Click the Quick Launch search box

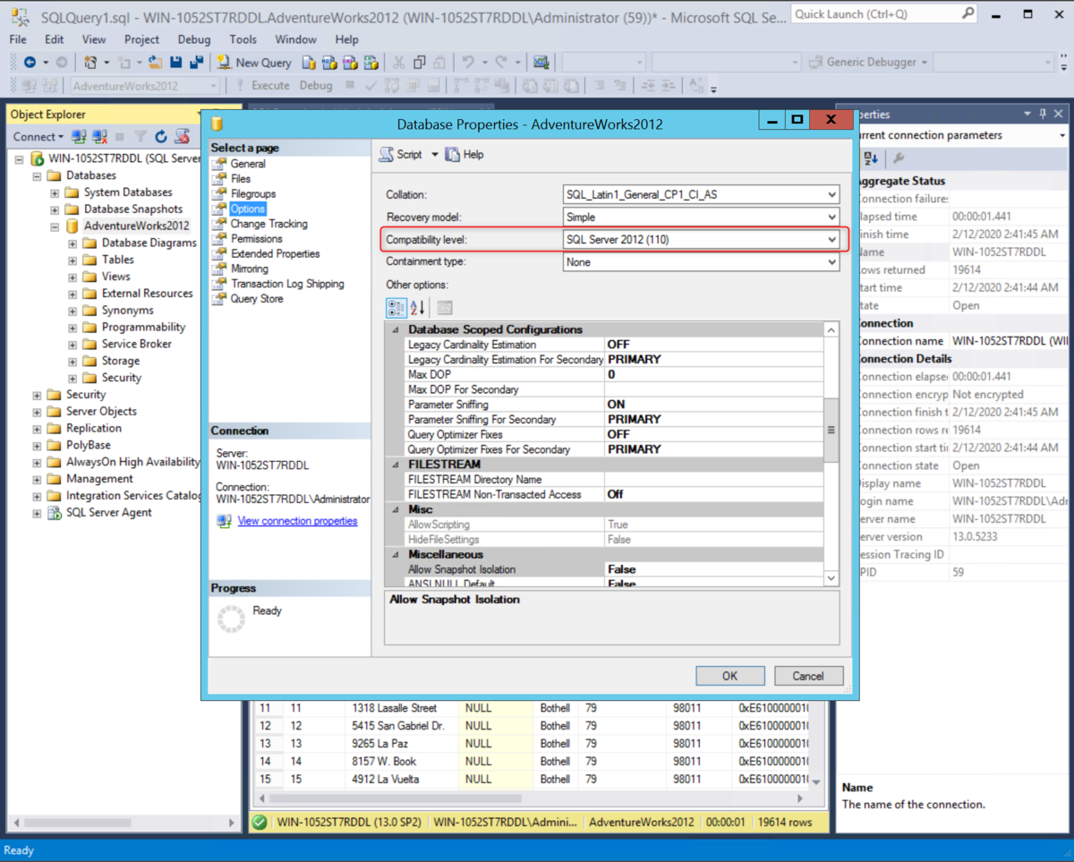(884, 14)
